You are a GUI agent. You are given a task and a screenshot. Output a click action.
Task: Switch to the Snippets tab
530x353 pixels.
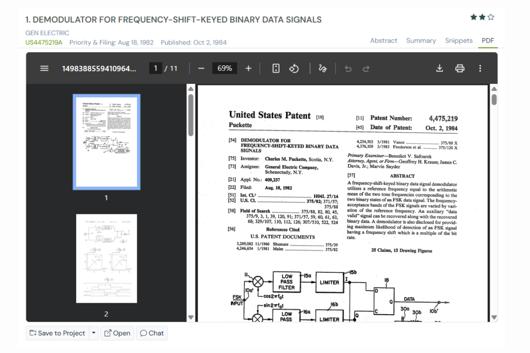coord(459,40)
